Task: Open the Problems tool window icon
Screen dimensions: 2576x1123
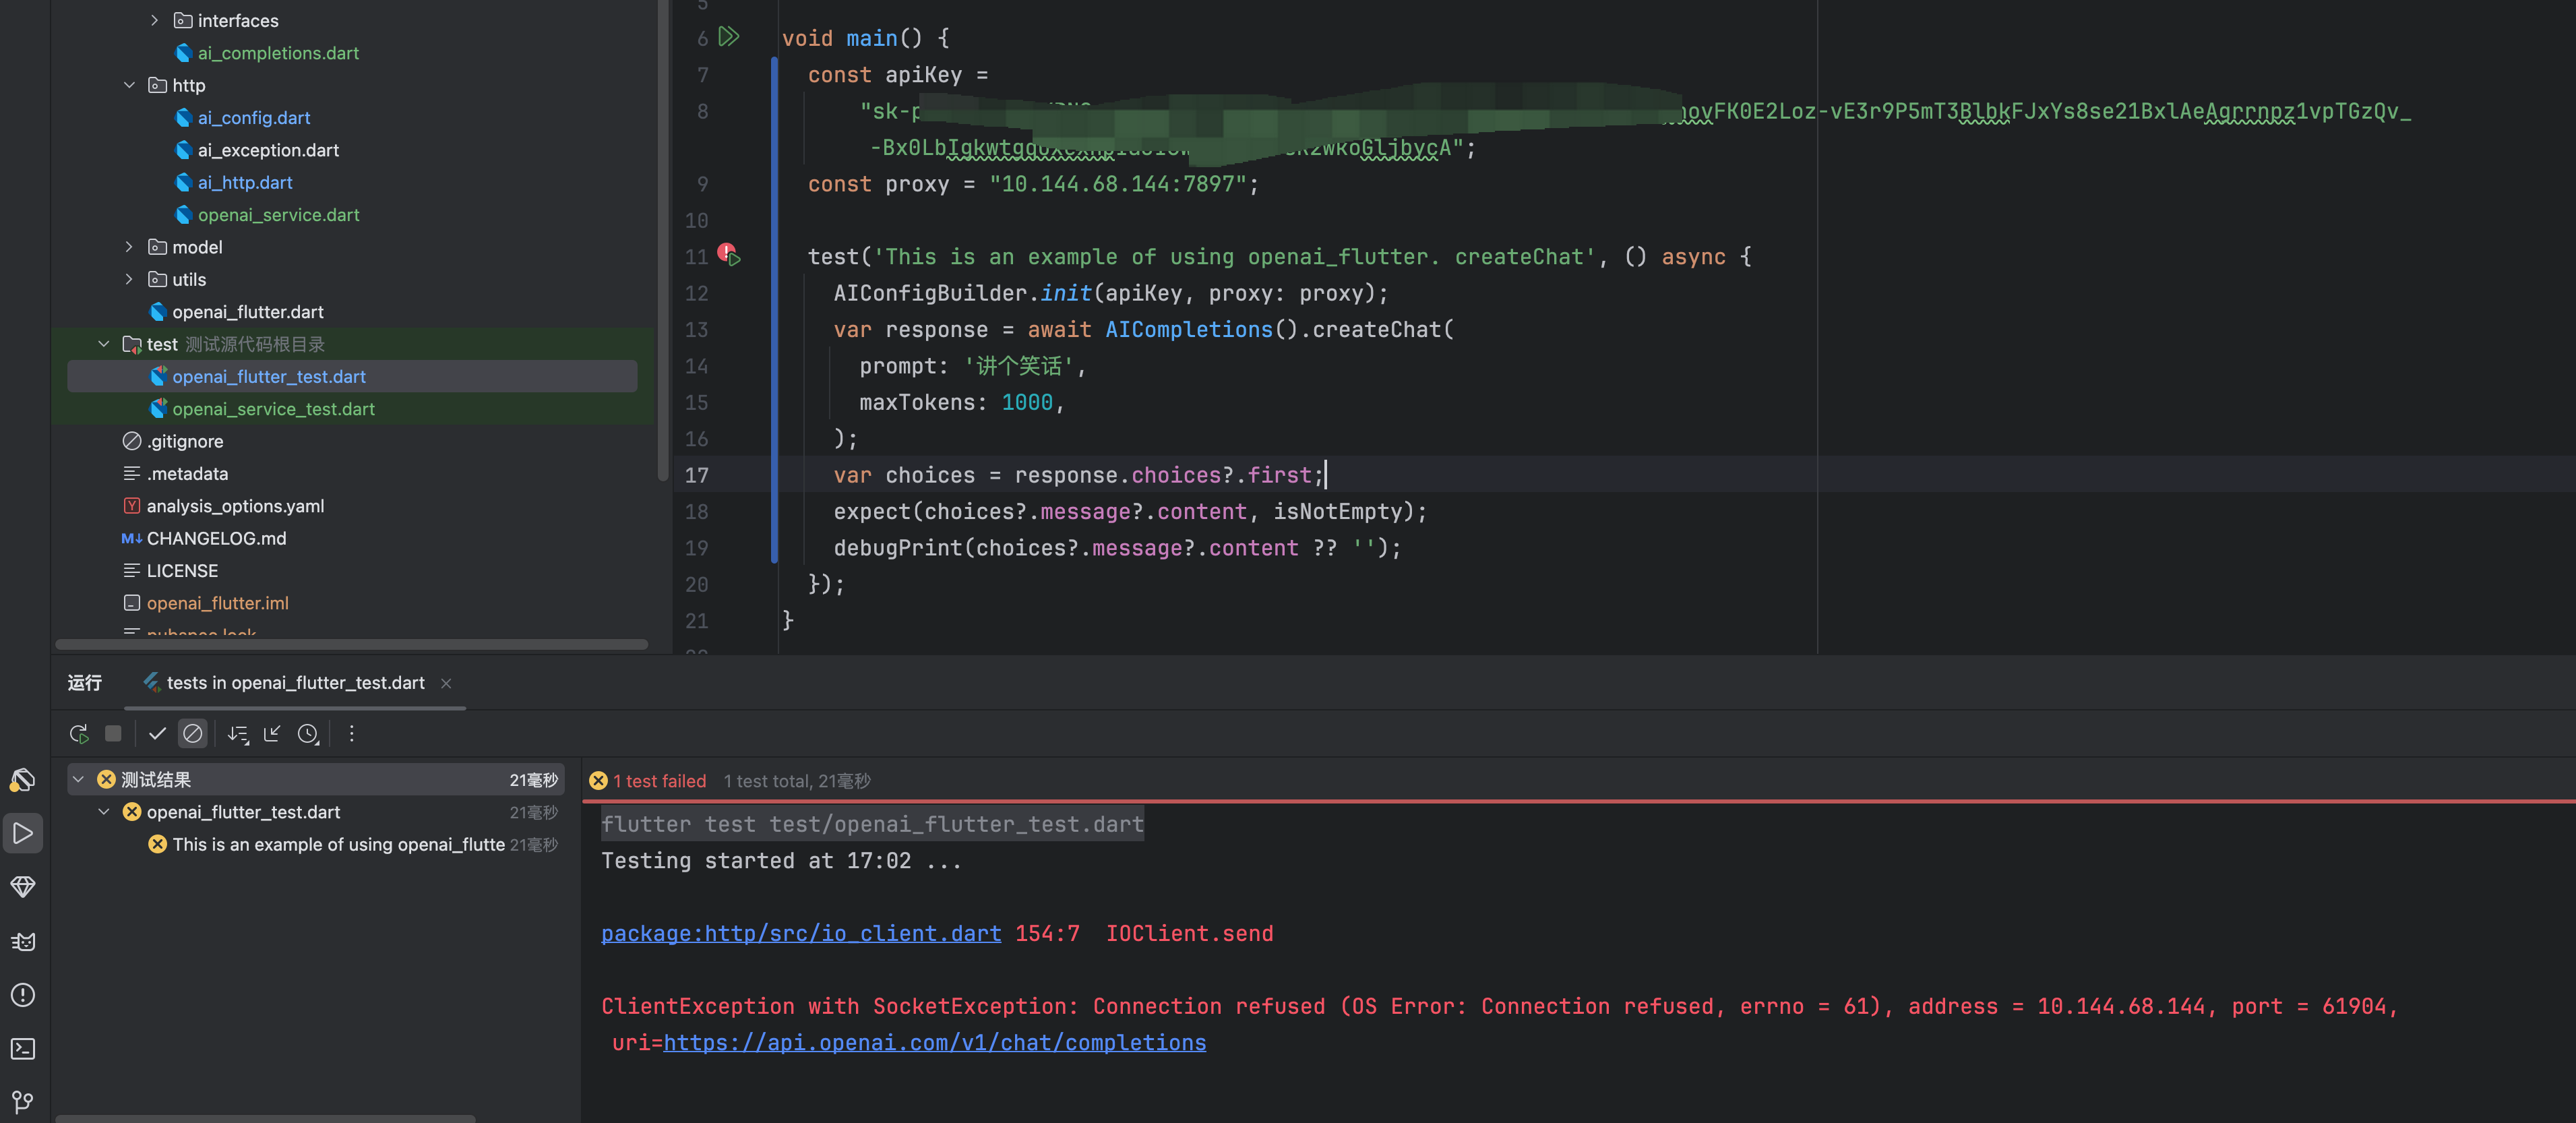Action: (23, 995)
